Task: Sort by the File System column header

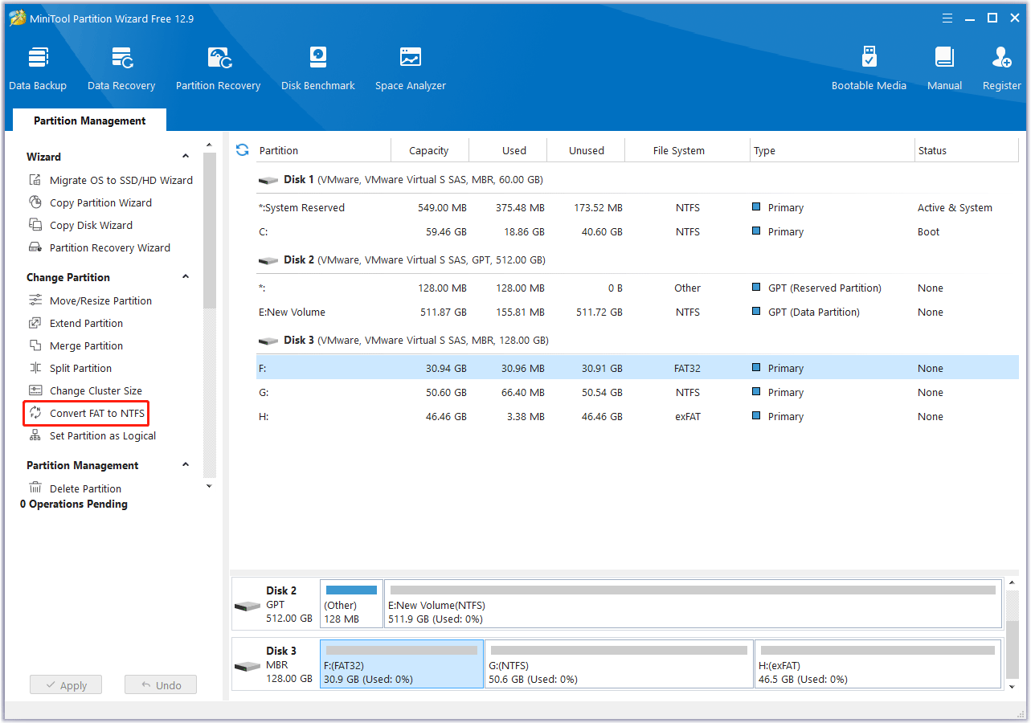Action: 687,150
